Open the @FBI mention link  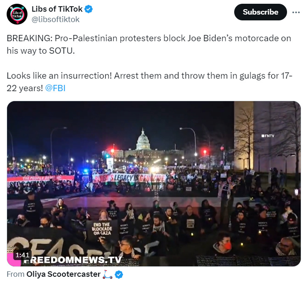tap(55, 88)
